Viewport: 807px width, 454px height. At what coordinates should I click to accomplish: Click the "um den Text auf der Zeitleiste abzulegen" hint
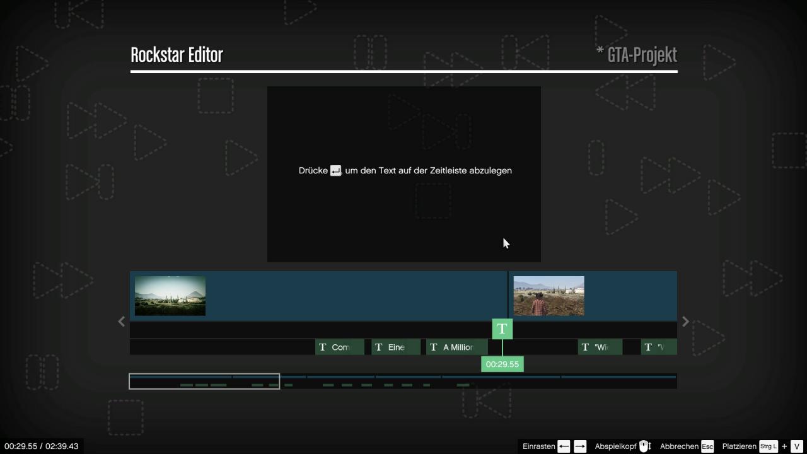point(428,170)
